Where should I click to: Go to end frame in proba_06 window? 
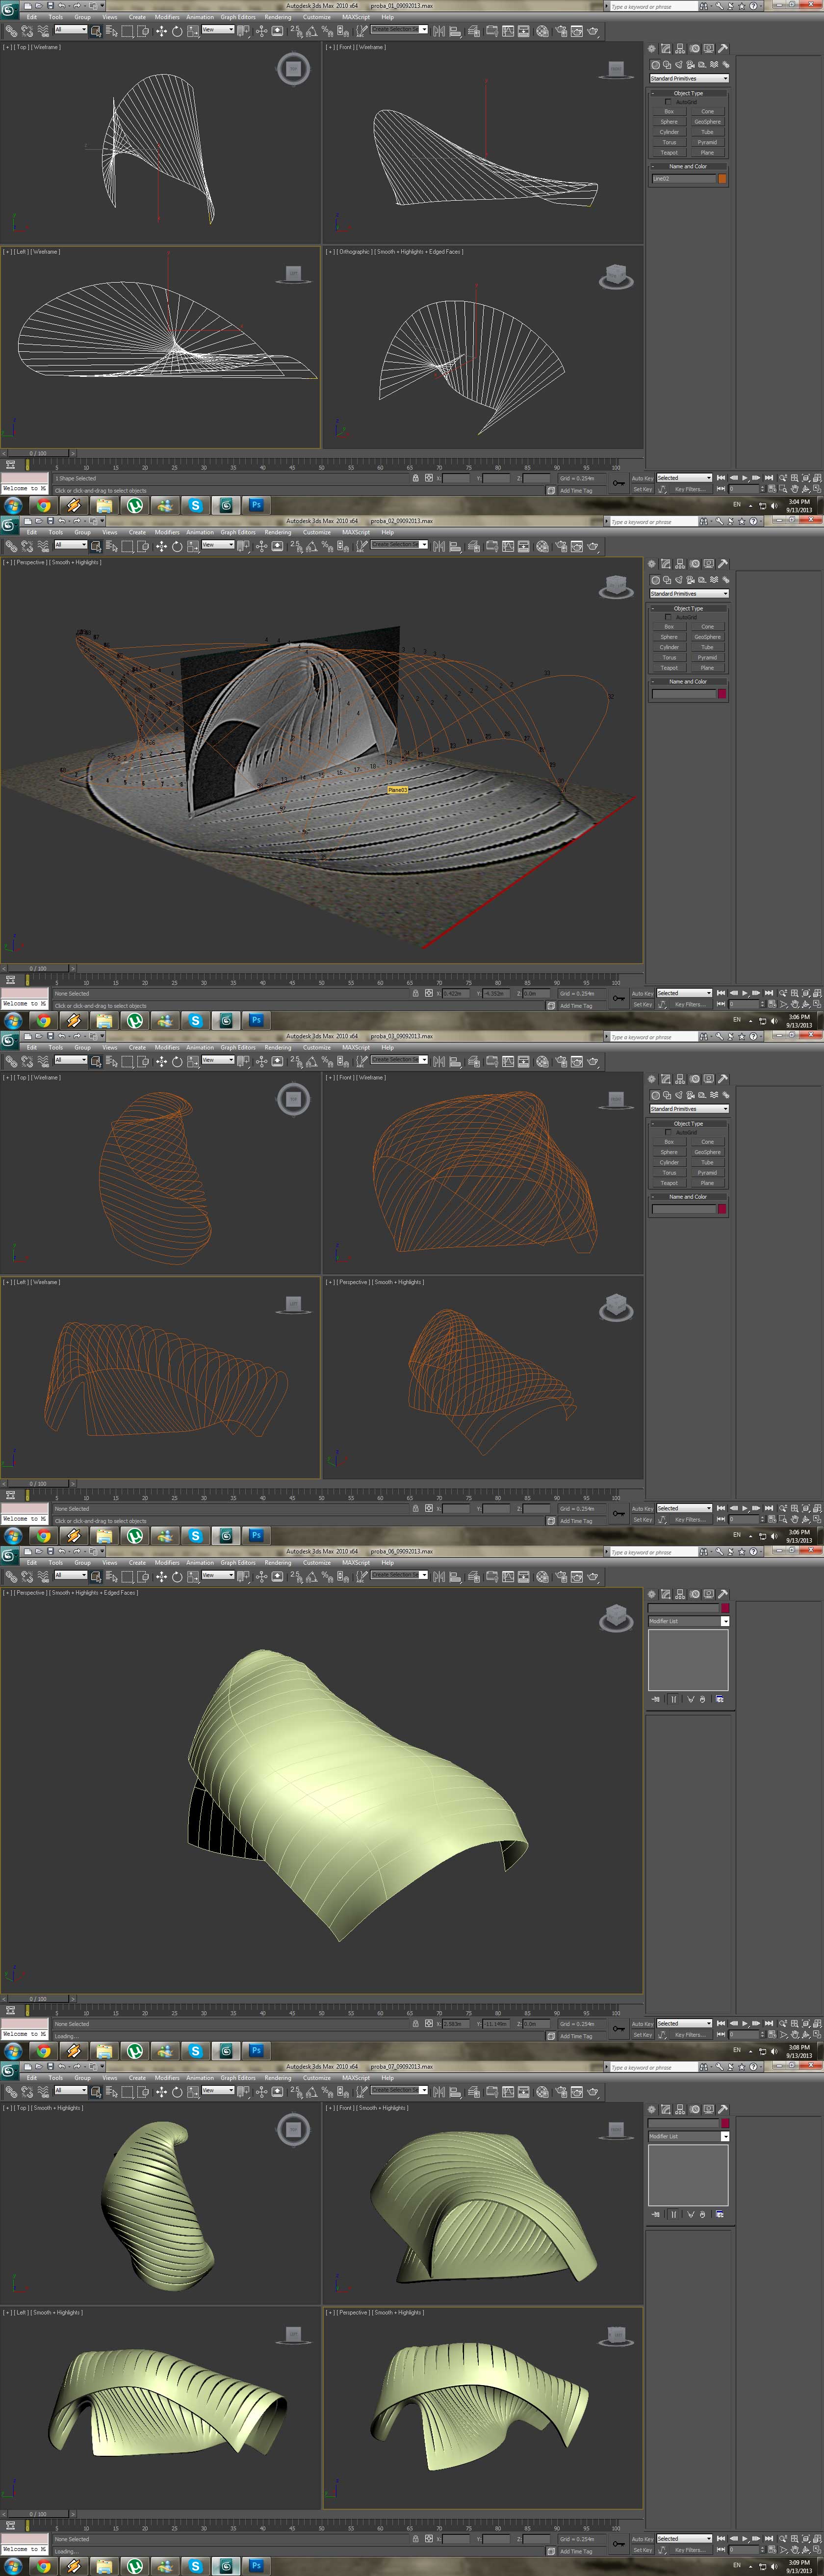(768, 2023)
